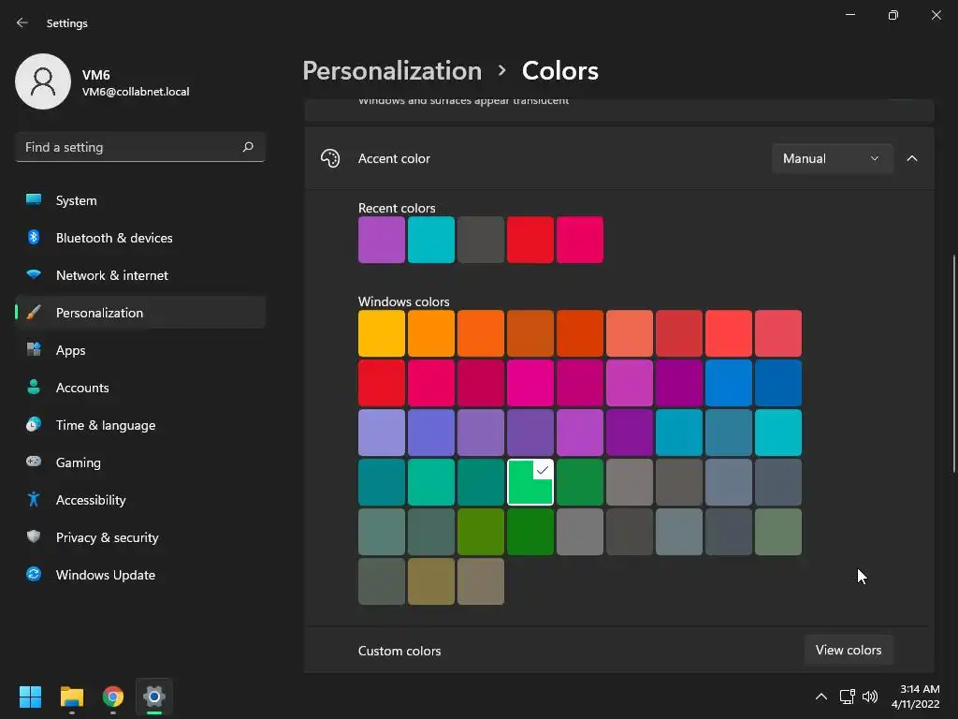Click the Windows Update sync icon
Screen dimensions: 958x719
(34, 574)
